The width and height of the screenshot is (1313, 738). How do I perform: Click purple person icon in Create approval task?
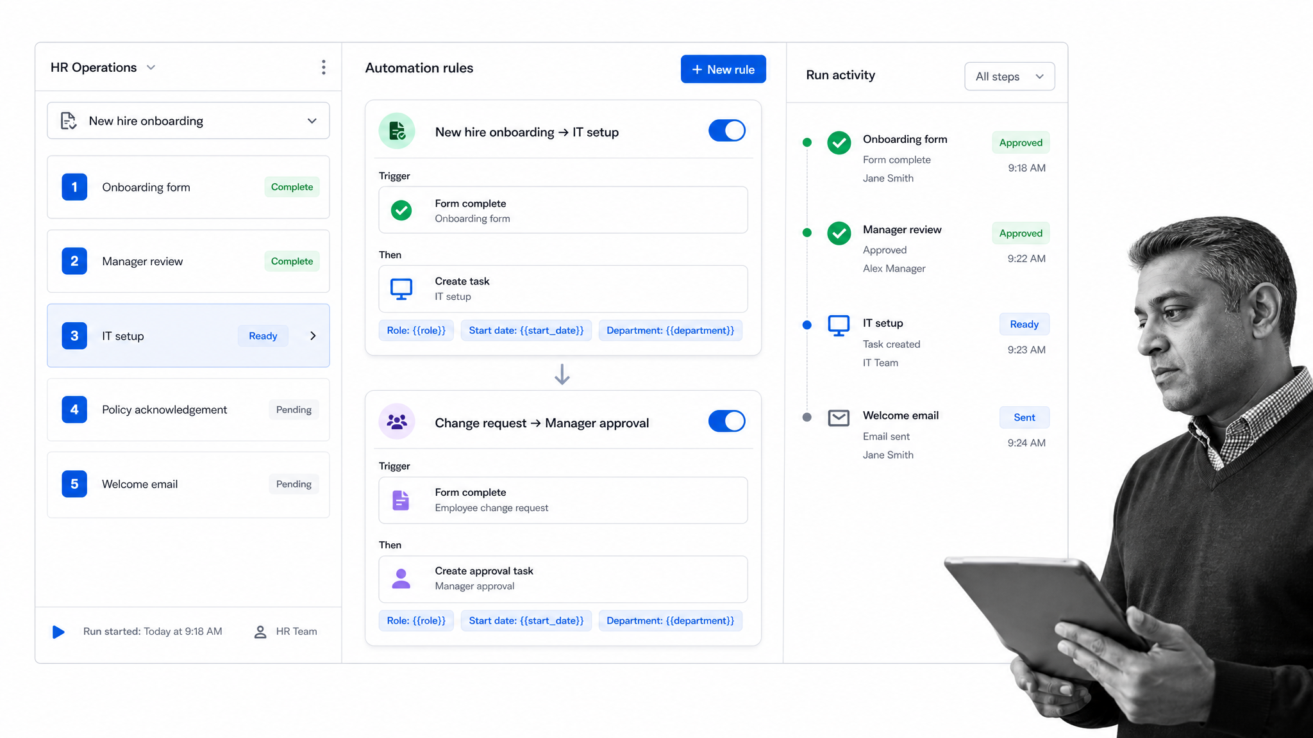(401, 579)
